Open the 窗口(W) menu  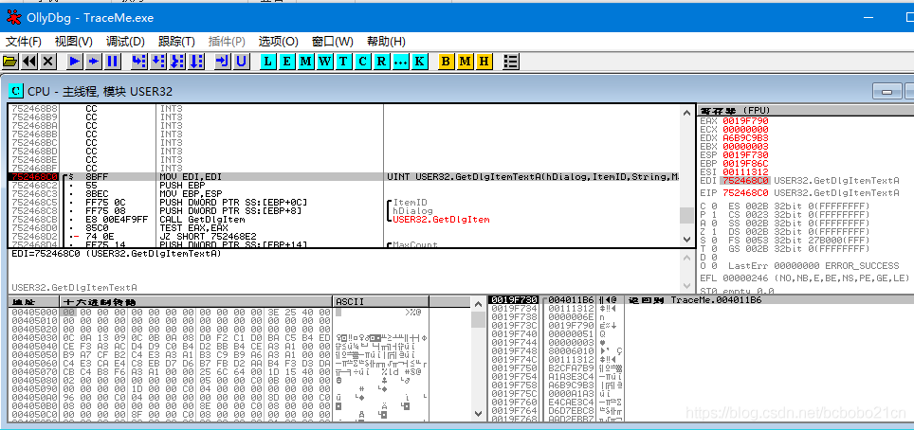coord(332,42)
